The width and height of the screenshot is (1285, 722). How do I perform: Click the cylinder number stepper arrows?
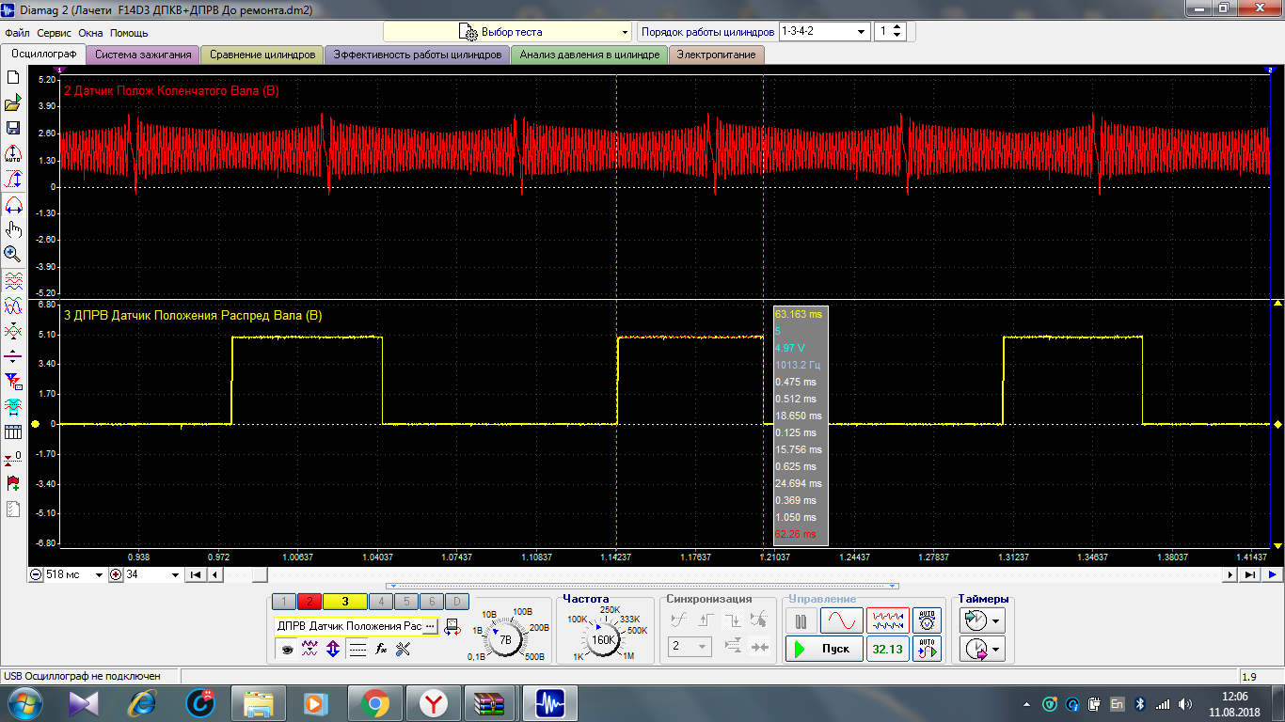(897, 31)
